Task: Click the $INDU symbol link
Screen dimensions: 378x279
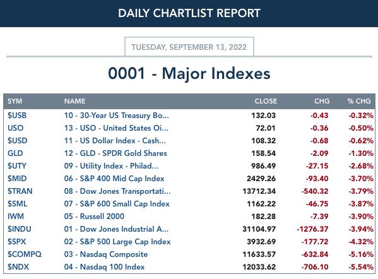Action: pyautogui.click(x=20, y=229)
